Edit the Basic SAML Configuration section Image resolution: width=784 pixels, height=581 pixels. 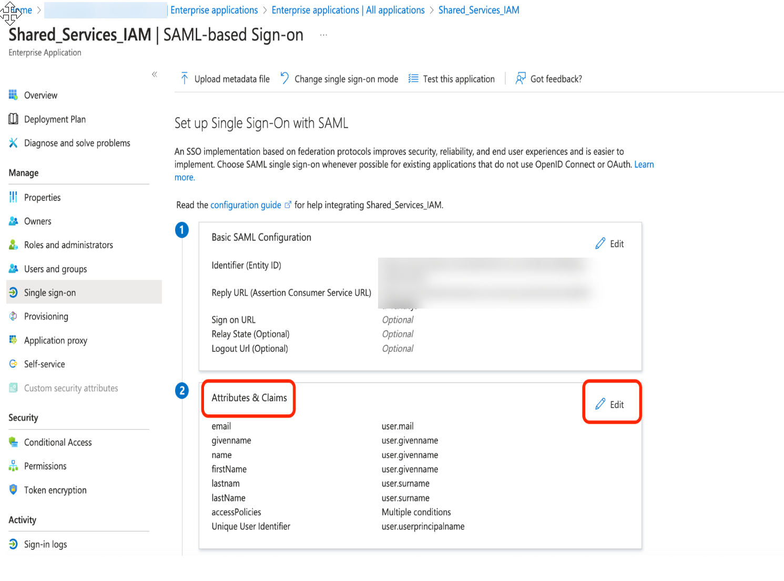tap(609, 243)
